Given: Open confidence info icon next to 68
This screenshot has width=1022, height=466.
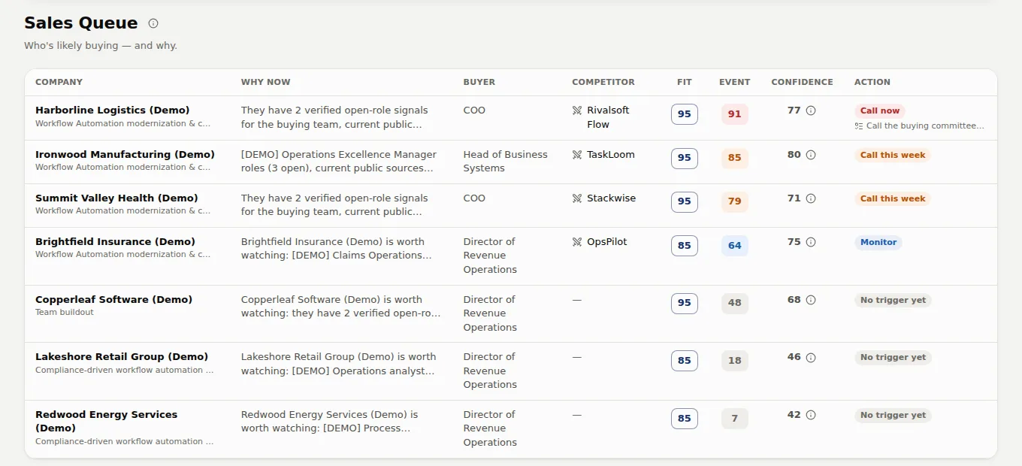Looking at the screenshot, I should click(811, 300).
